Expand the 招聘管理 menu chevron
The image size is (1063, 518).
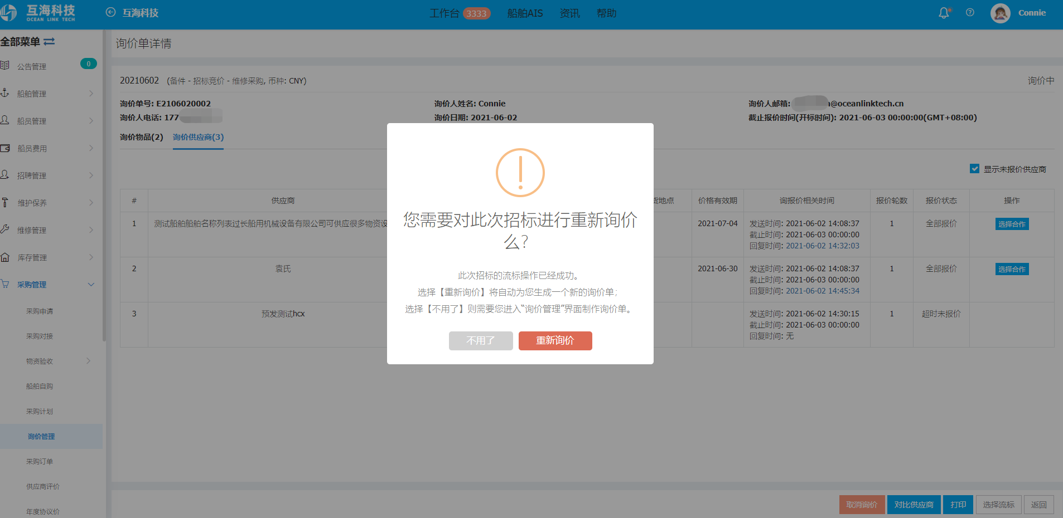pos(91,175)
